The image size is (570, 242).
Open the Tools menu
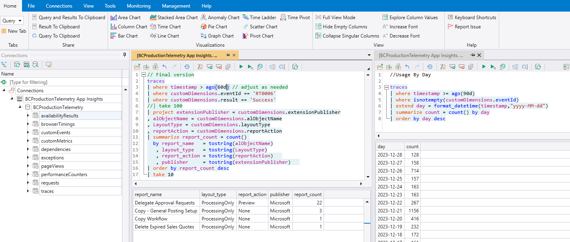pos(110,6)
